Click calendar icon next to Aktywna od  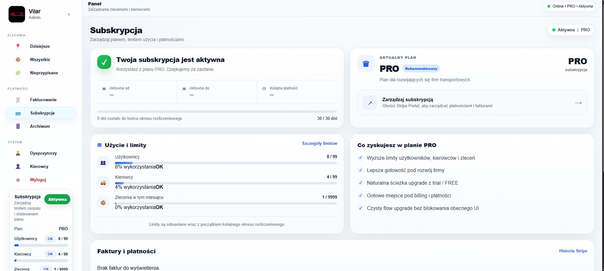coord(104,89)
